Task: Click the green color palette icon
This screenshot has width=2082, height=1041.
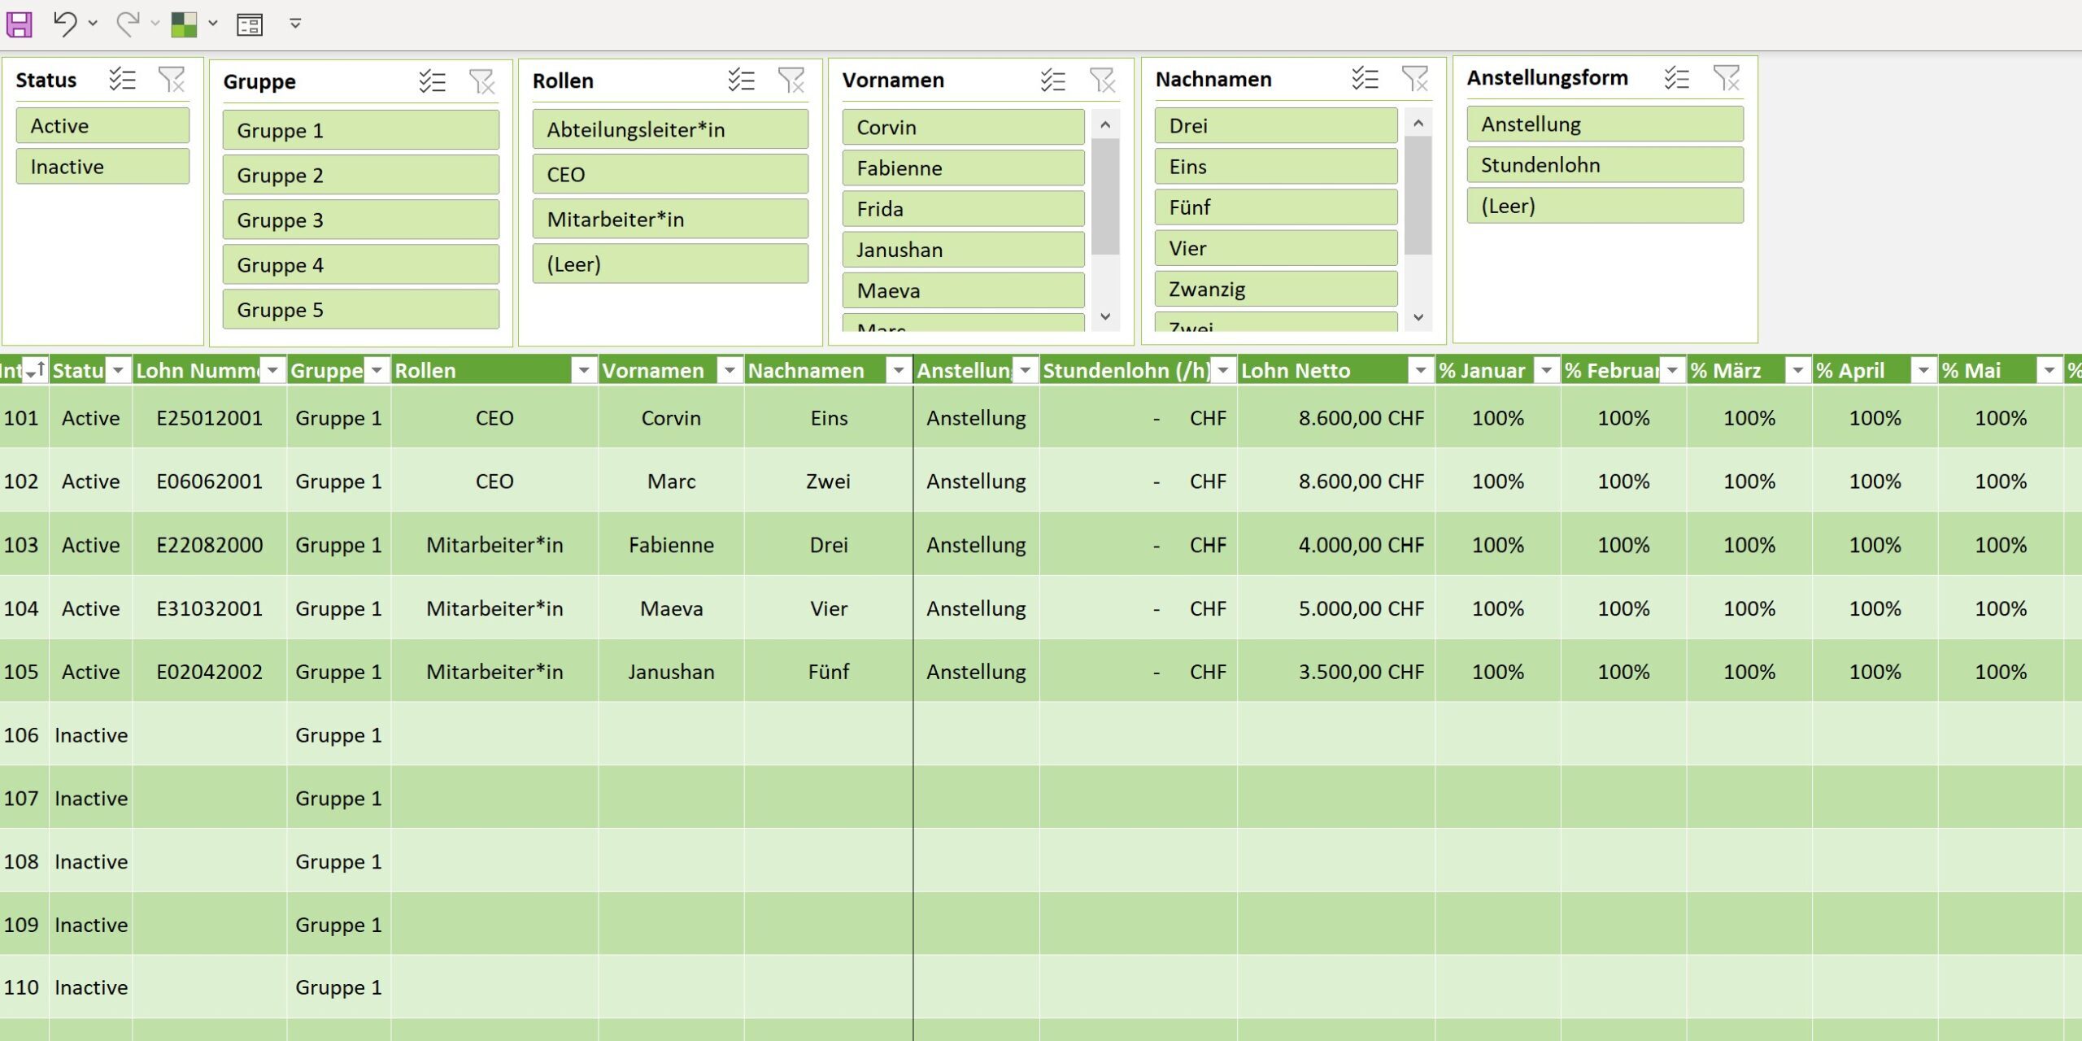Action: click(x=184, y=24)
